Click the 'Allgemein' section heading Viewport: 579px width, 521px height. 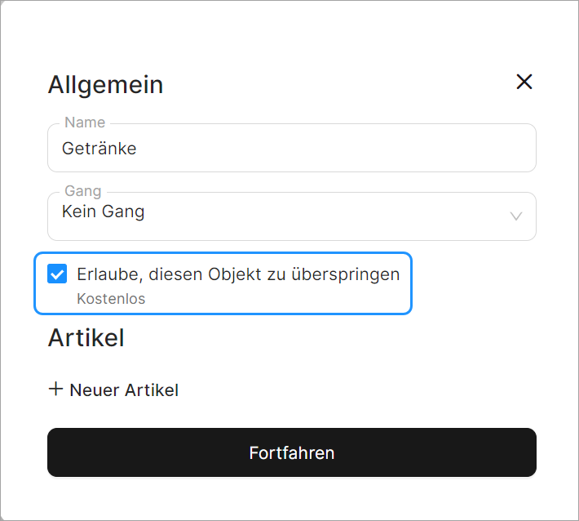tap(105, 84)
